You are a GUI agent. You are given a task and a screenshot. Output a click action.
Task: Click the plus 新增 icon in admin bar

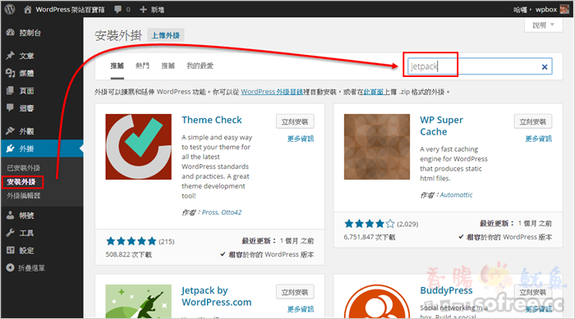pos(144,10)
